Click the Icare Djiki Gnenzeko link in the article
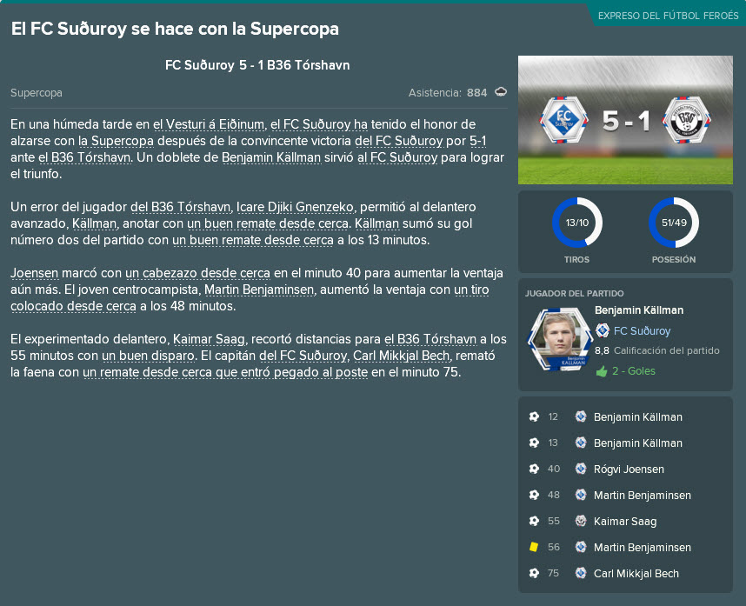 coord(296,207)
